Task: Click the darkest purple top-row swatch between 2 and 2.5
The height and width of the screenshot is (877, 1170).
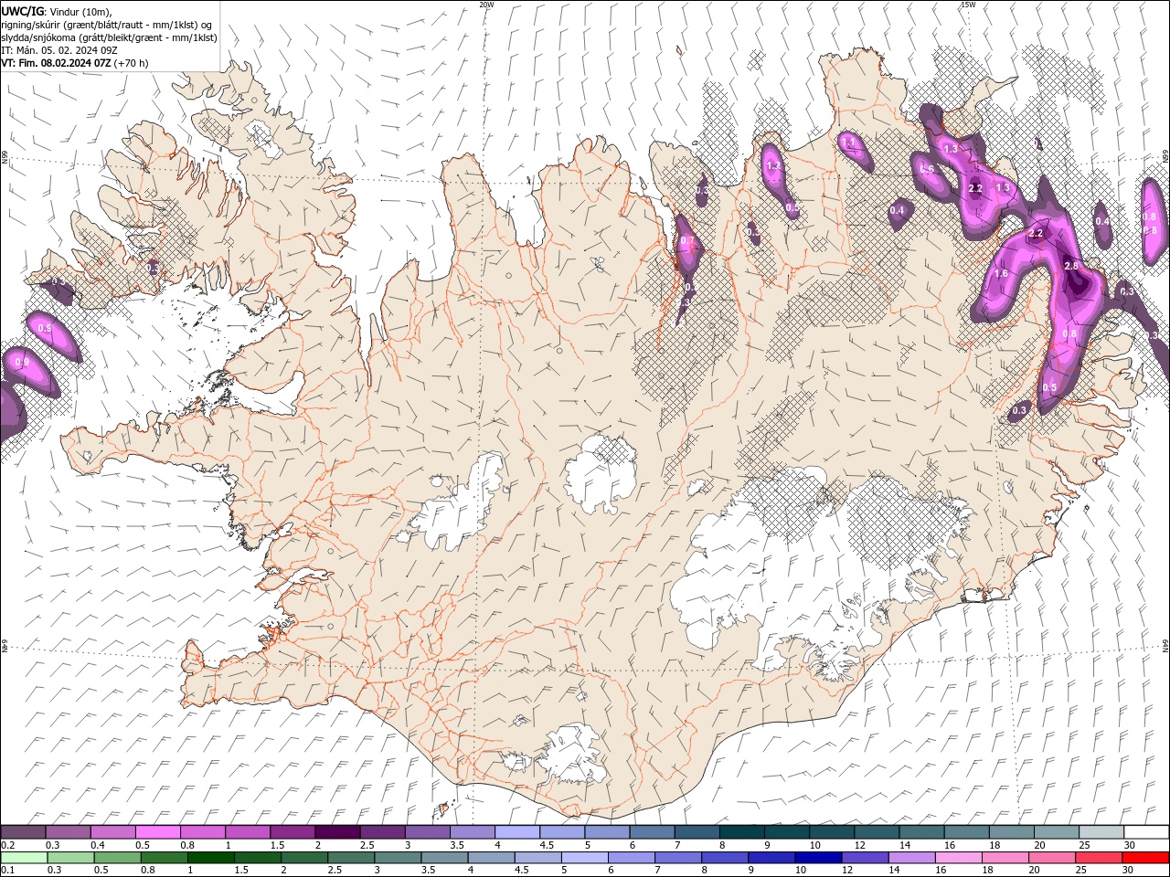Action: [336, 832]
